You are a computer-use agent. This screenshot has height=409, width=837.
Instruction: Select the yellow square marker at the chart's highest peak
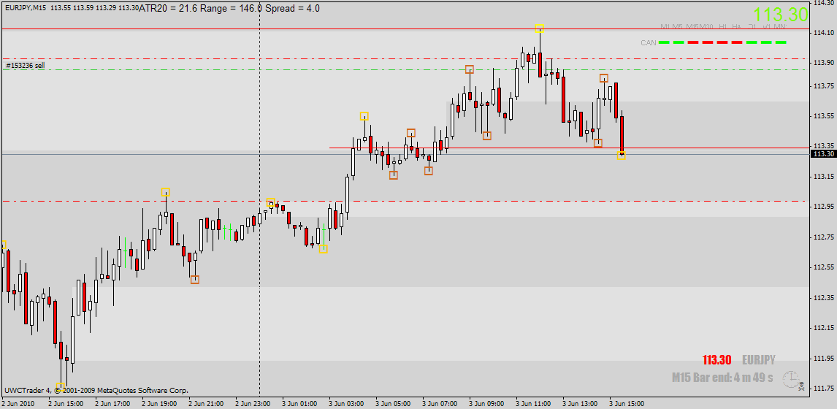click(540, 28)
